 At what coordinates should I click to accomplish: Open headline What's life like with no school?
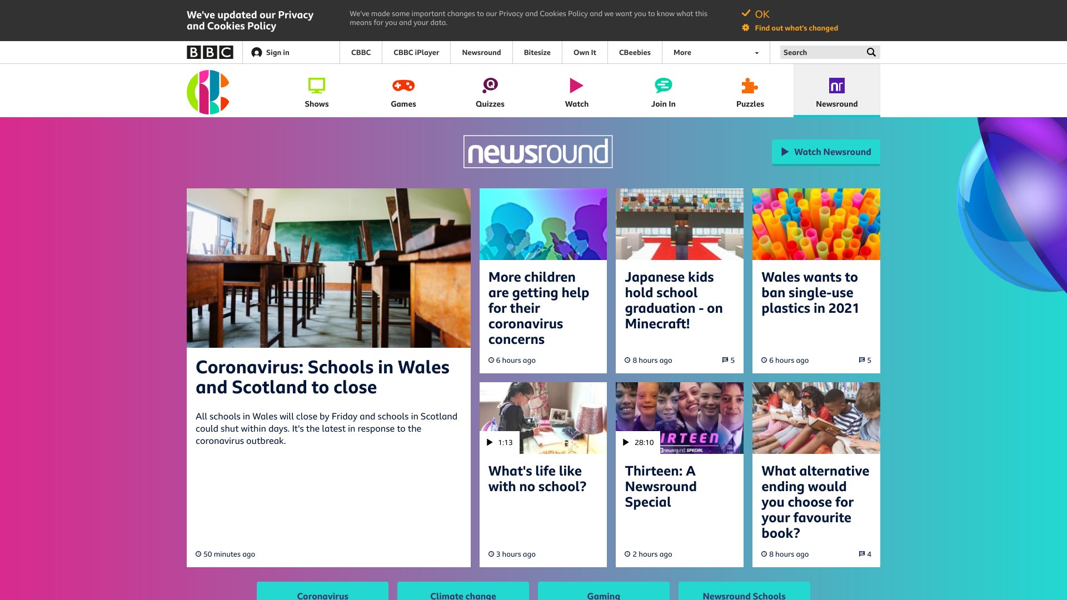pos(537,478)
